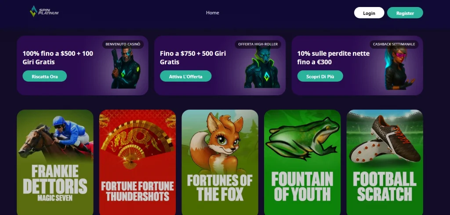Click Attiva L'Offerta button
Viewport: 450px width, 215px height.
click(x=186, y=76)
